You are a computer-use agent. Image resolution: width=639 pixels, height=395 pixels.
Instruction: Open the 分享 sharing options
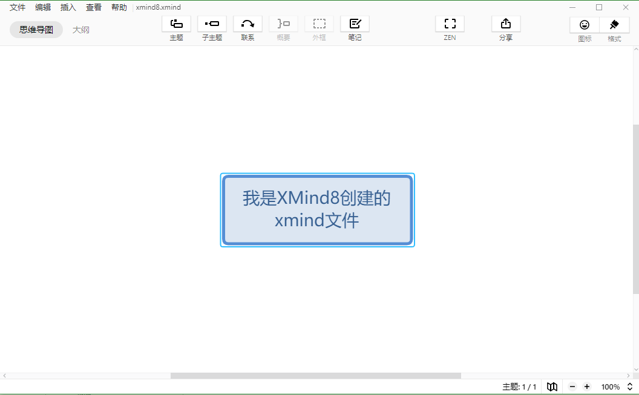pyautogui.click(x=505, y=27)
